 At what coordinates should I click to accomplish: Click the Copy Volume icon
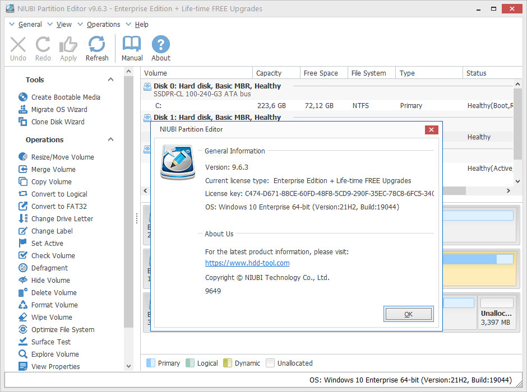23,181
